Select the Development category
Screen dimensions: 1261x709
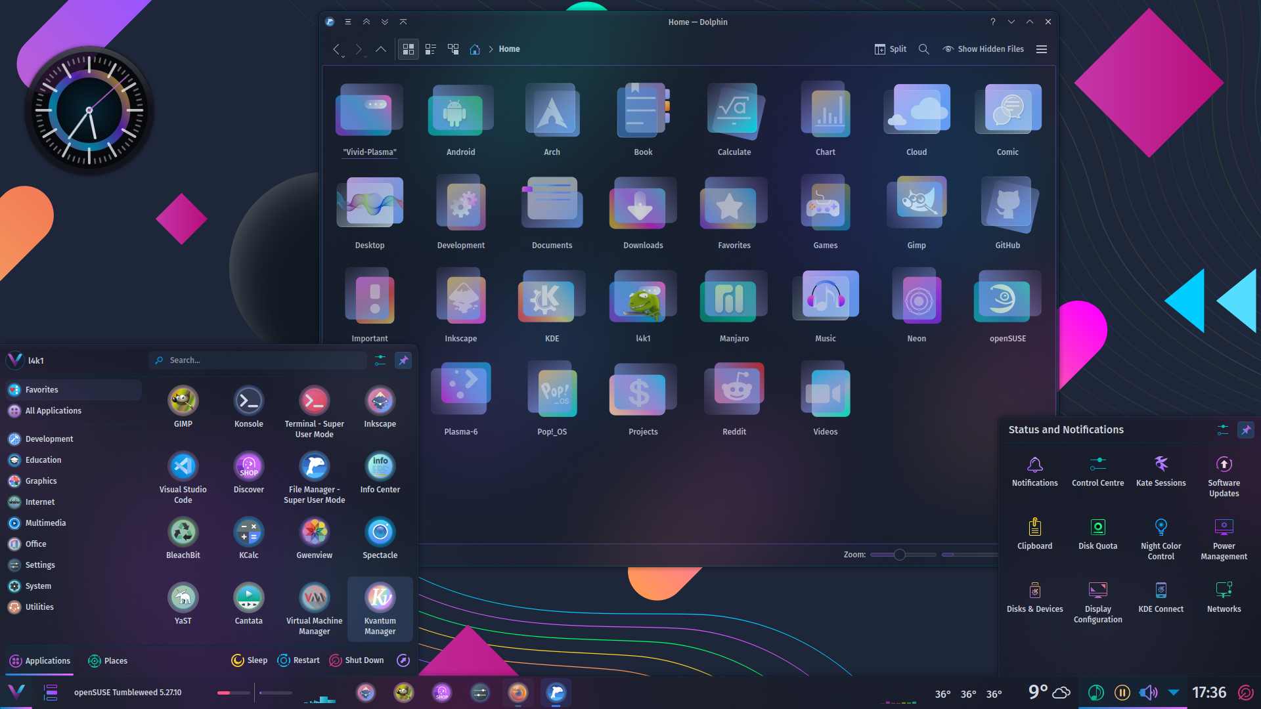tap(74, 439)
